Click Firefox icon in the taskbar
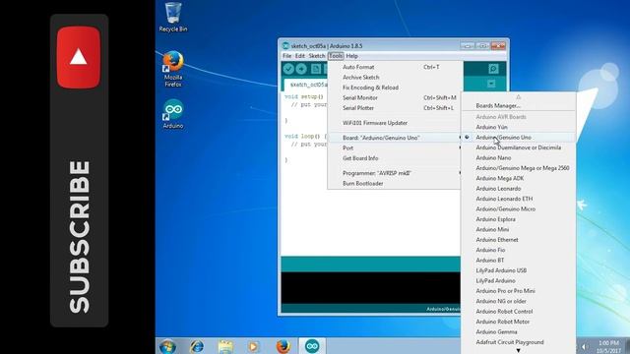Screen dimensions: 630x354 point(283,346)
